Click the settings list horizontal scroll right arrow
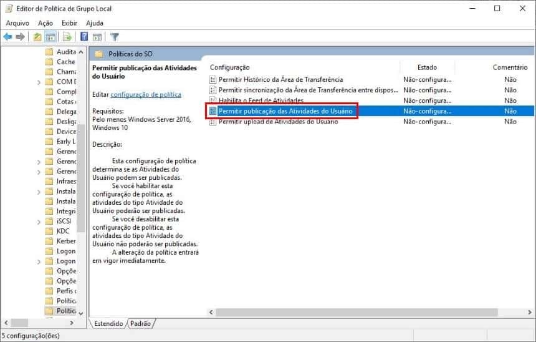536x342 pixels. coord(530,312)
